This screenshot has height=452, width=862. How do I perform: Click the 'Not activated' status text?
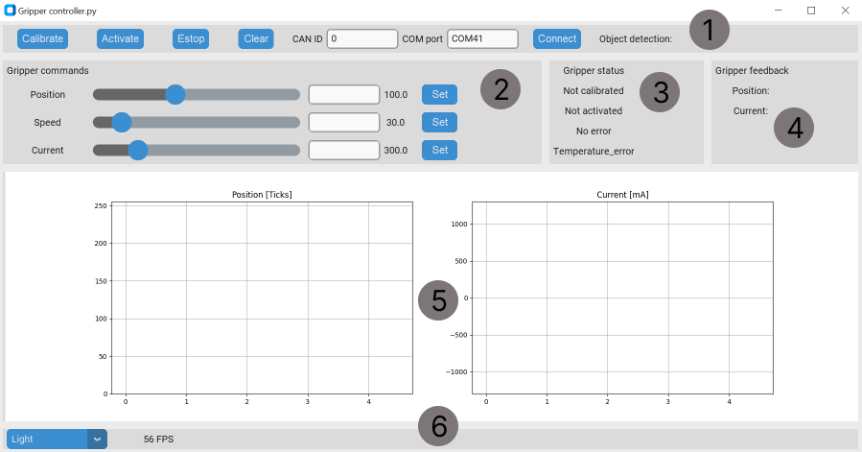594,110
